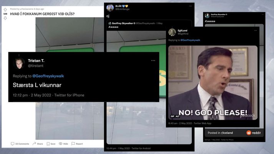Screen dimensions: 274x154
Task: Hide the Reddit post
Action: [x=63, y=144]
